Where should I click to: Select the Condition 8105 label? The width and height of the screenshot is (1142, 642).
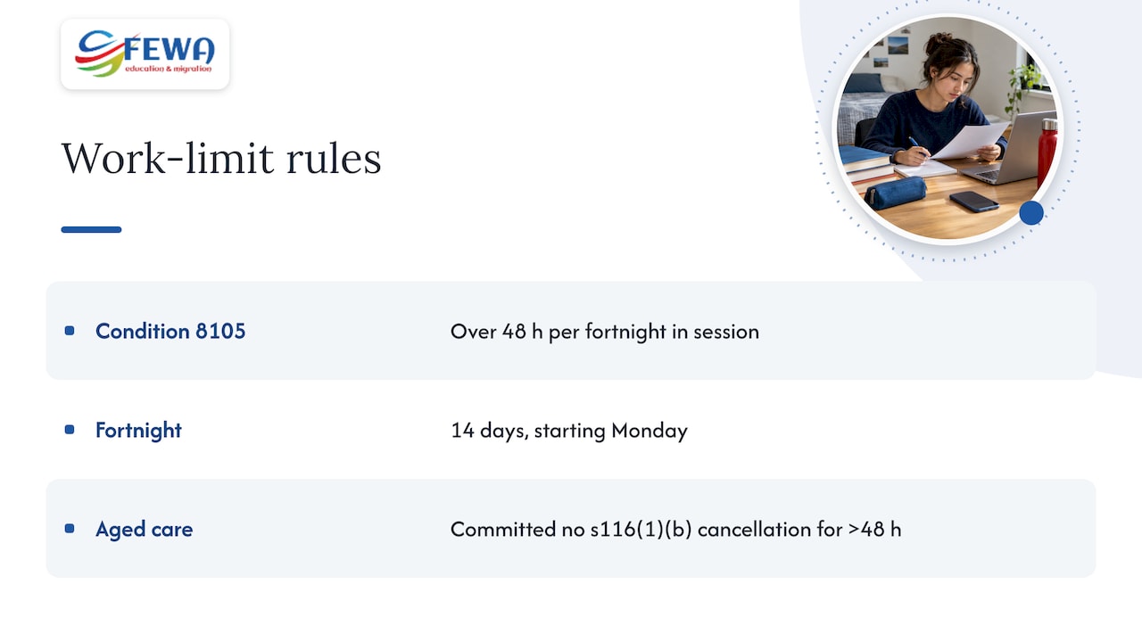(x=170, y=331)
